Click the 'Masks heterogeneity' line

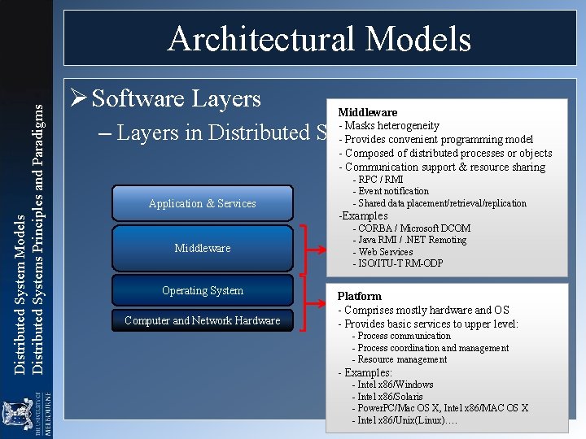(389, 126)
